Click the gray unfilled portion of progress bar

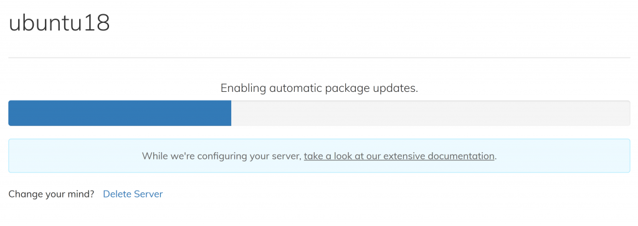[x=431, y=113]
